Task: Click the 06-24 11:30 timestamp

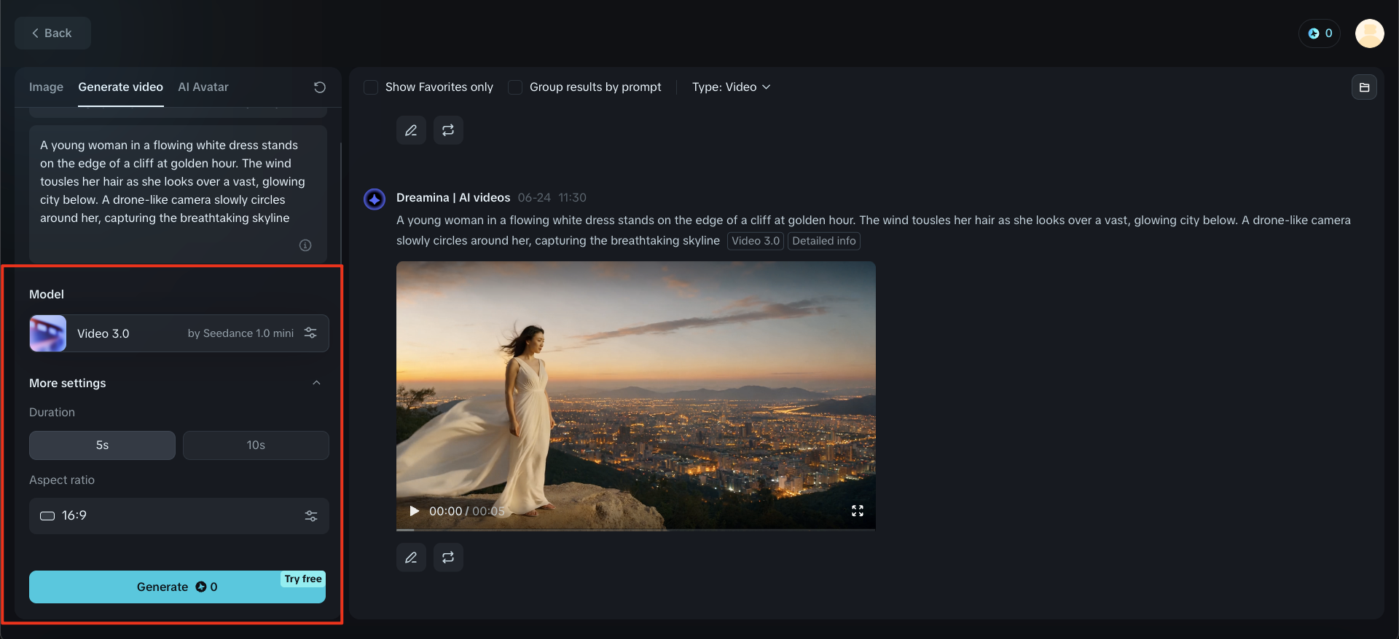Action: coord(552,197)
